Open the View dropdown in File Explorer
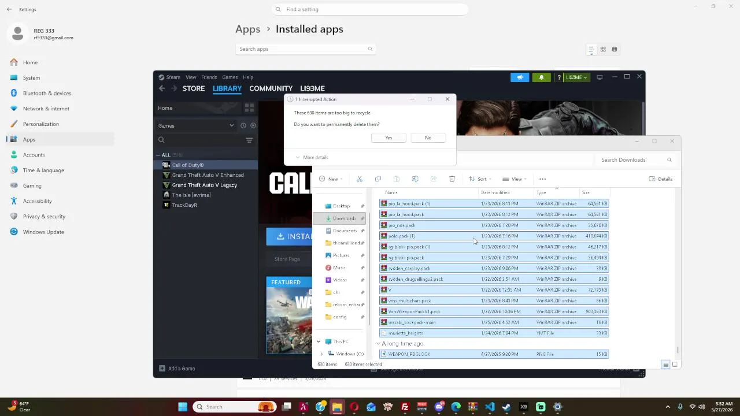 515,179
